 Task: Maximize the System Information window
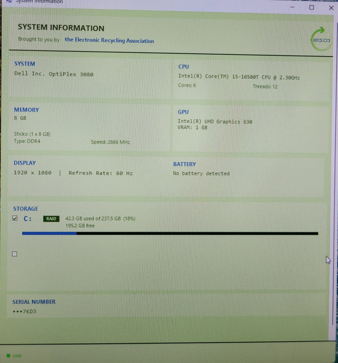(x=312, y=7)
